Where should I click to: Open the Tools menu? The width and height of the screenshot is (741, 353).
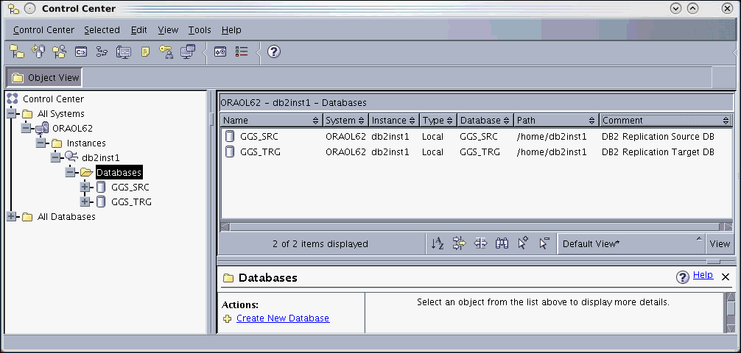click(200, 29)
